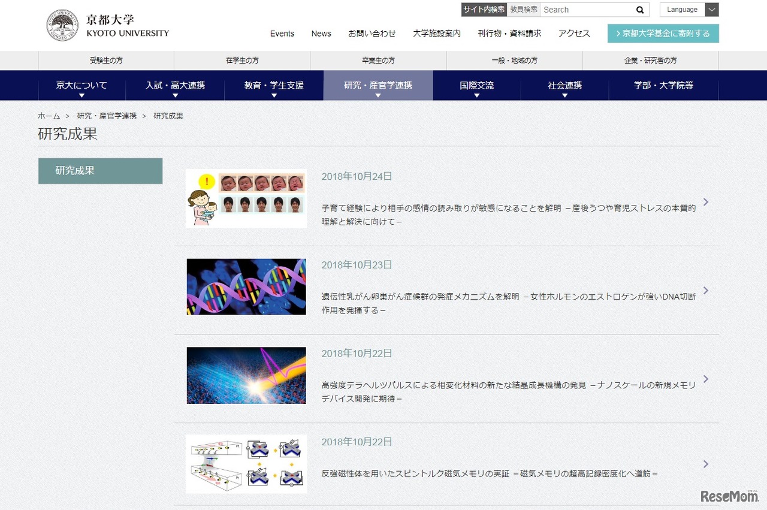The height and width of the screenshot is (510, 767).
Task: Open the News page link
Action: pyautogui.click(x=321, y=34)
